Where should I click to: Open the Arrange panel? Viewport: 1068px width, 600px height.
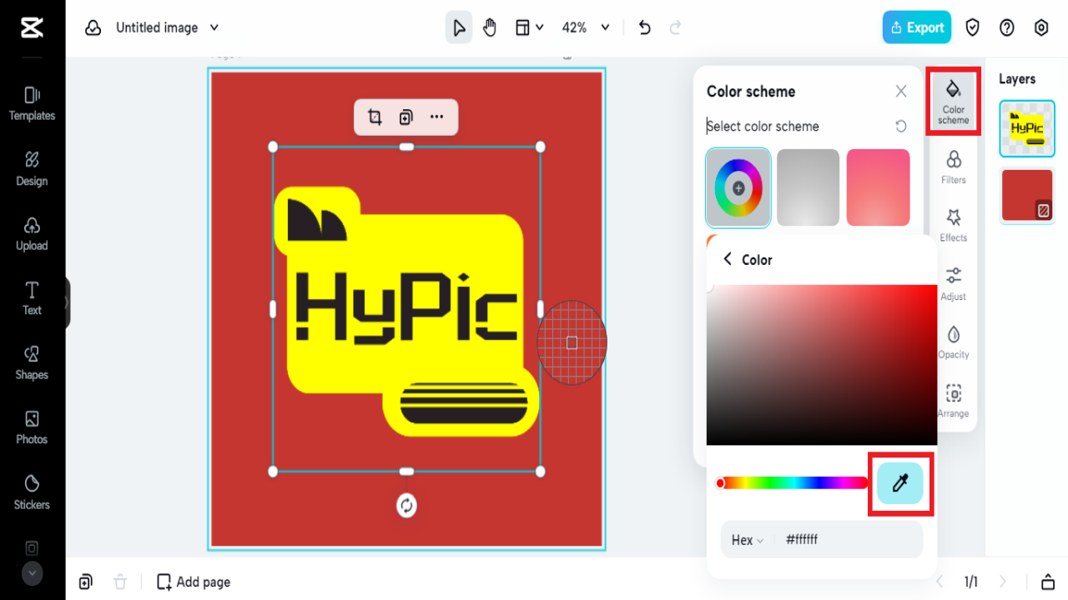click(953, 398)
